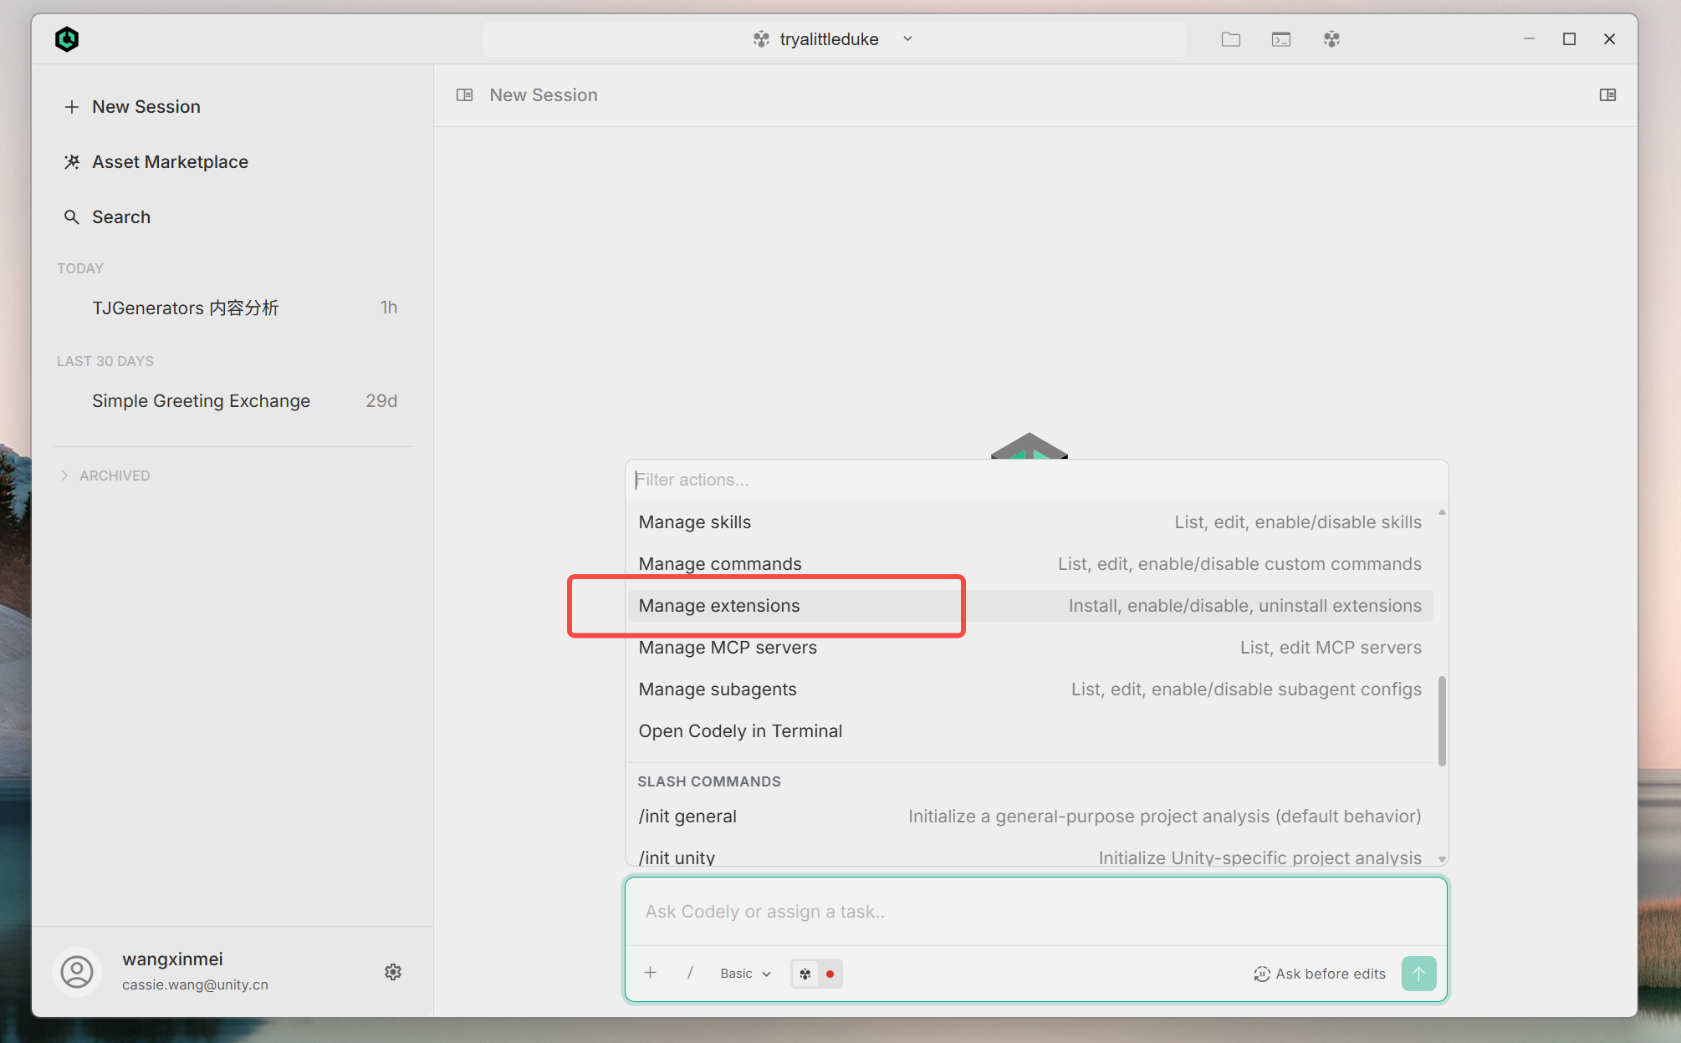The image size is (1681, 1043).
Task: Maximize the Codely window
Action: tap(1569, 39)
